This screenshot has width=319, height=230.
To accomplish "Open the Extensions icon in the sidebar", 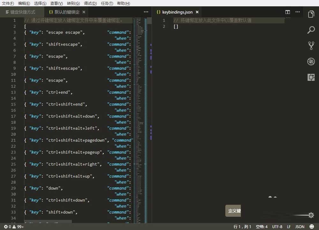I will coord(311,77).
